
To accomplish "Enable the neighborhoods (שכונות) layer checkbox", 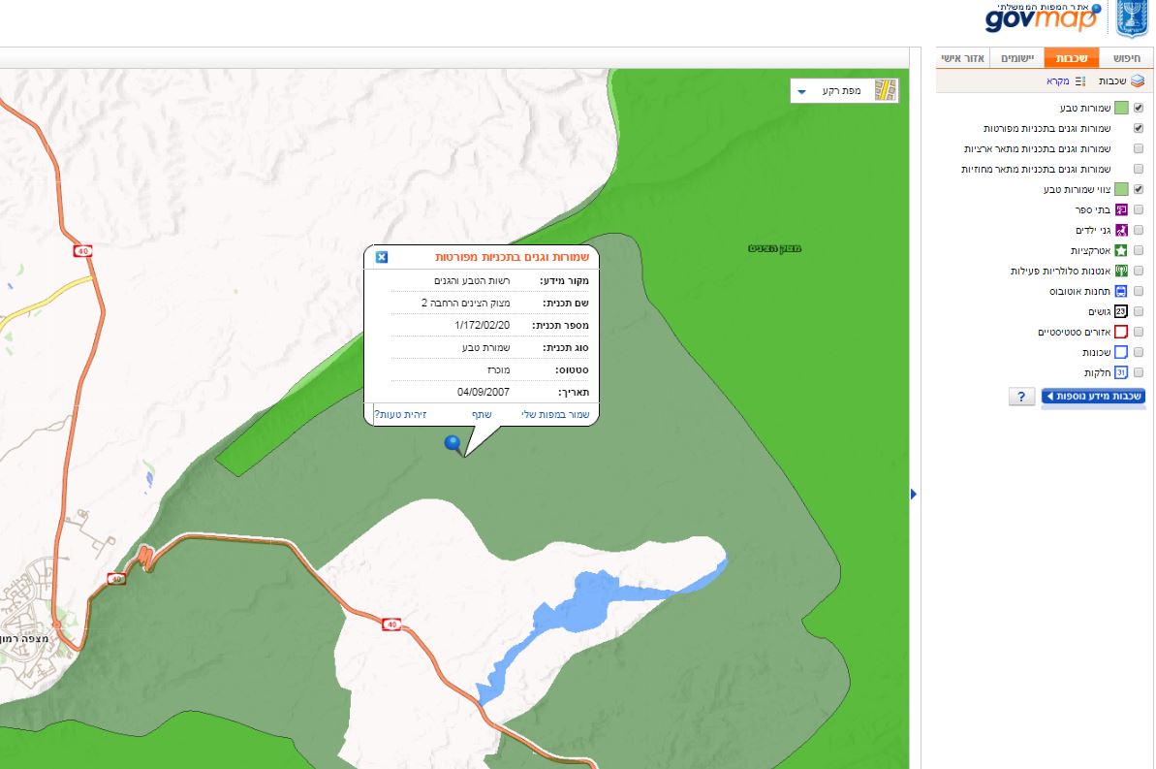I will point(1139,352).
